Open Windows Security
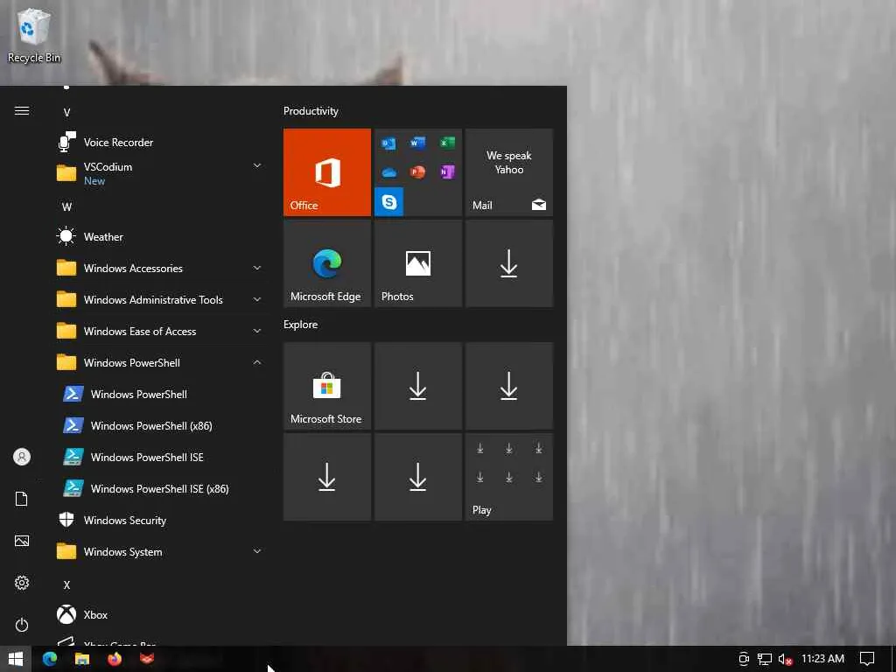This screenshot has height=672, width=896. [x=160, y=520]
